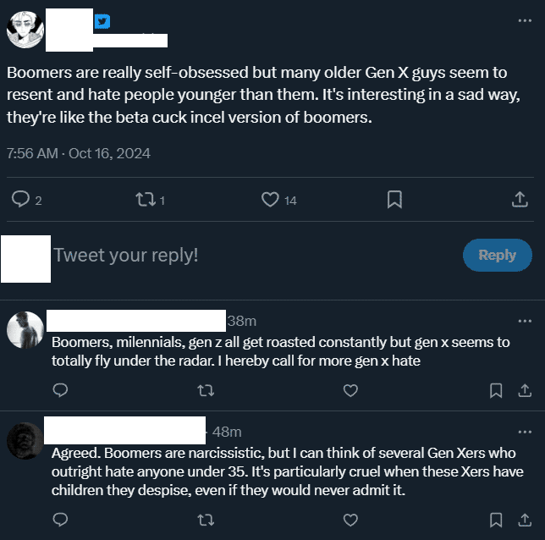This screenshot has height=540, width=545.
Task: Open more options on the 48m reply
Action: point(525,431)
